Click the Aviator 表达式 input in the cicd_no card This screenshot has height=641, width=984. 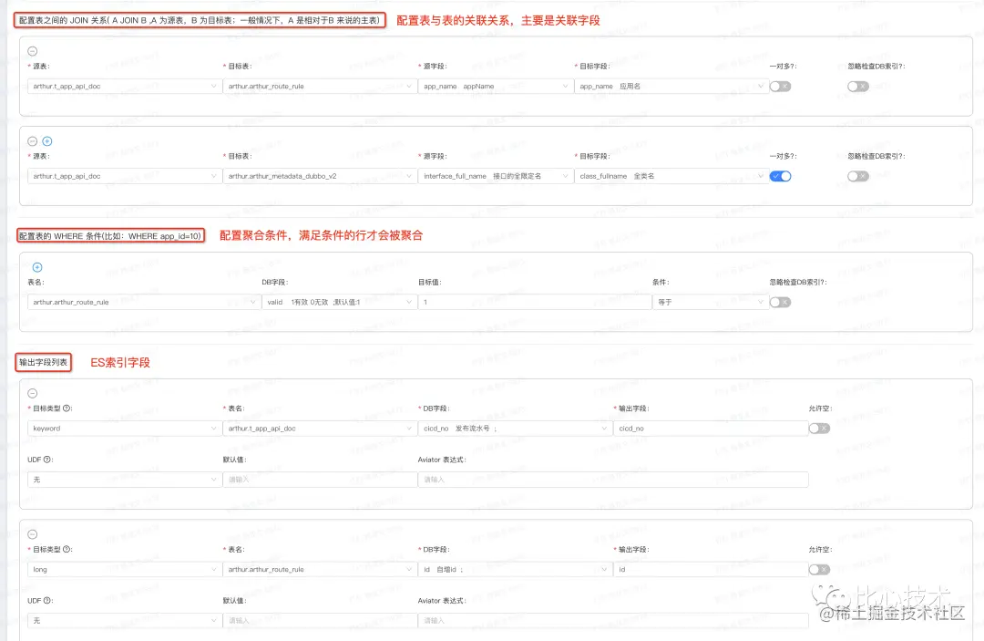pos(612,480)
